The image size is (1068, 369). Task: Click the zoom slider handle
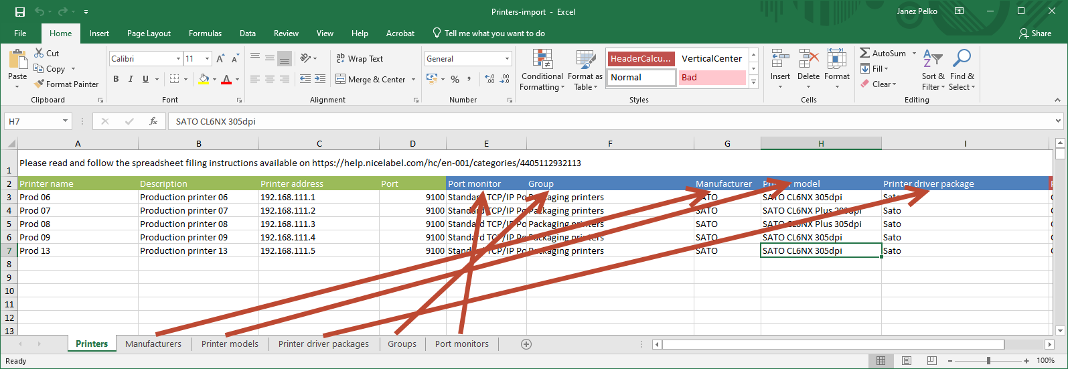tap(988, 361)
